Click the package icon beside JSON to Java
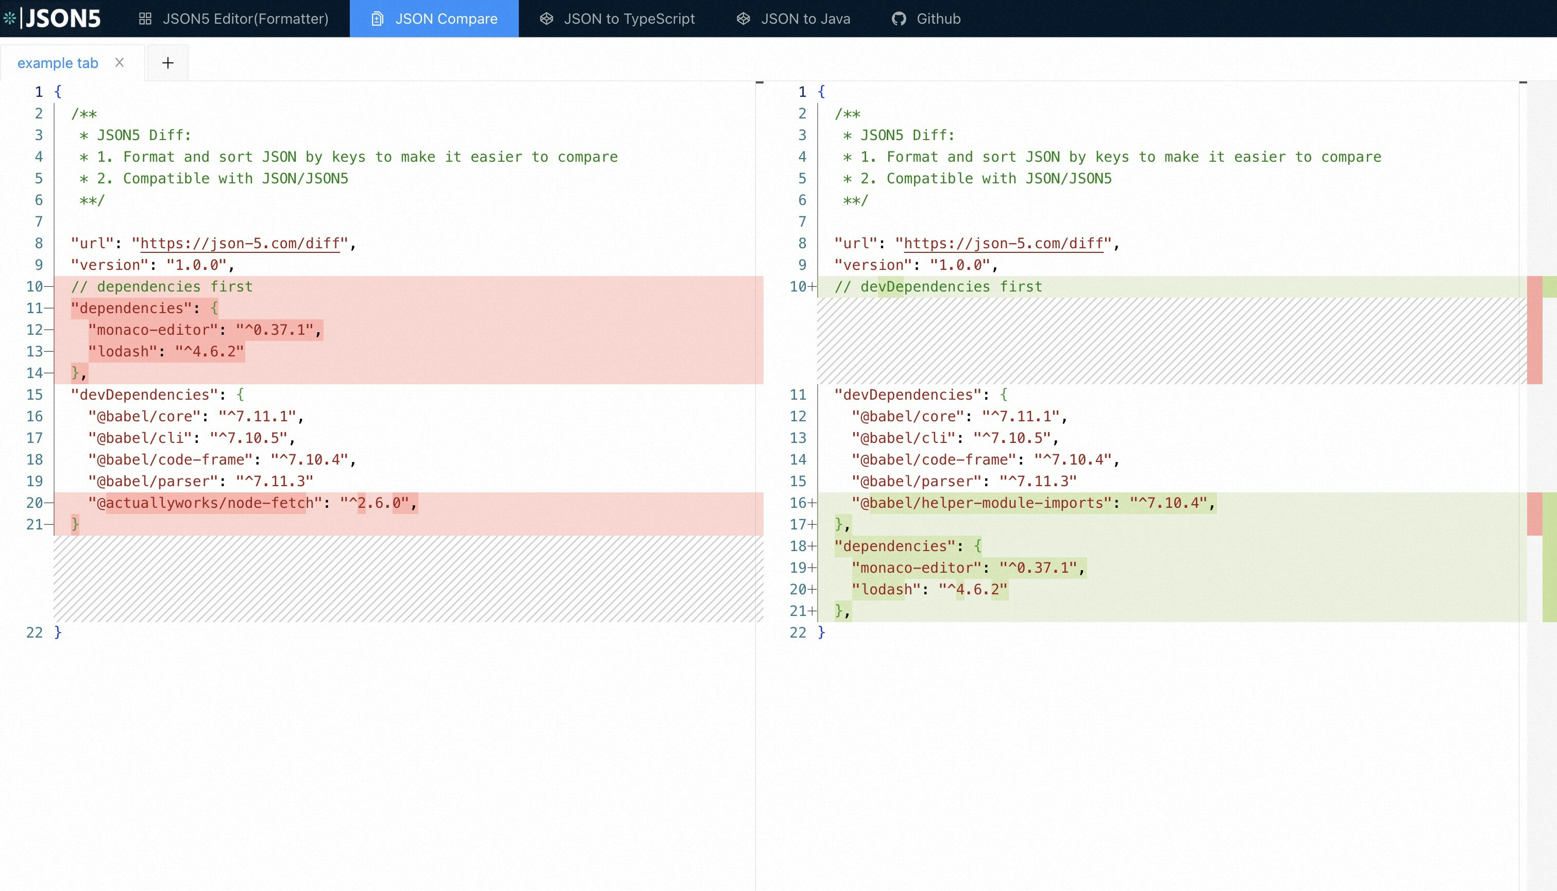Image resolution: width=1557 pixels, height=891 pixels. 743,19
